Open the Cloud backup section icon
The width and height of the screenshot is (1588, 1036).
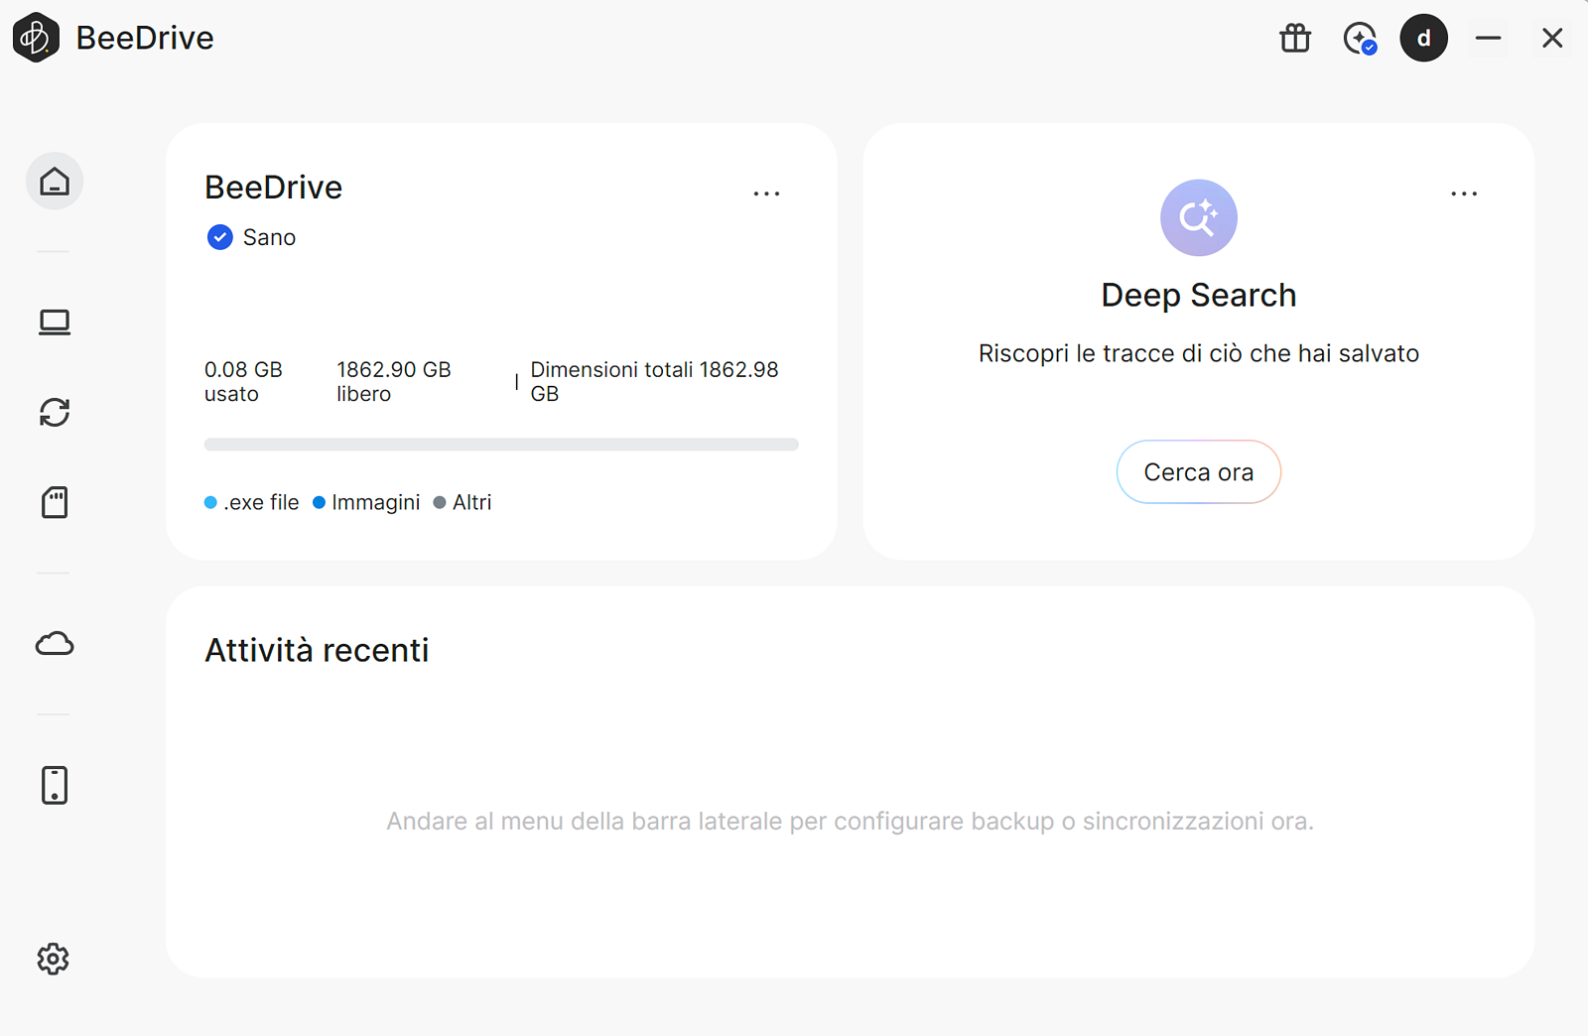tap(55, 644)
